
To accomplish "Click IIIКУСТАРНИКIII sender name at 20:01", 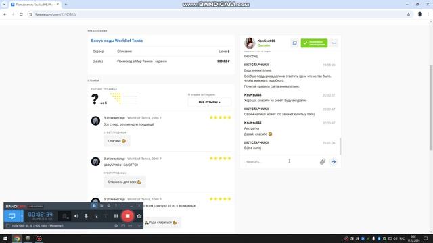I will pyautogui.click(x=256, y=142).
